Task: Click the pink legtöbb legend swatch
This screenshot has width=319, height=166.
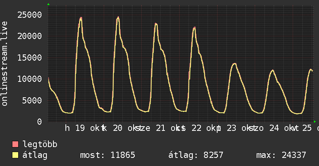Action: click(x=15, y=144)
